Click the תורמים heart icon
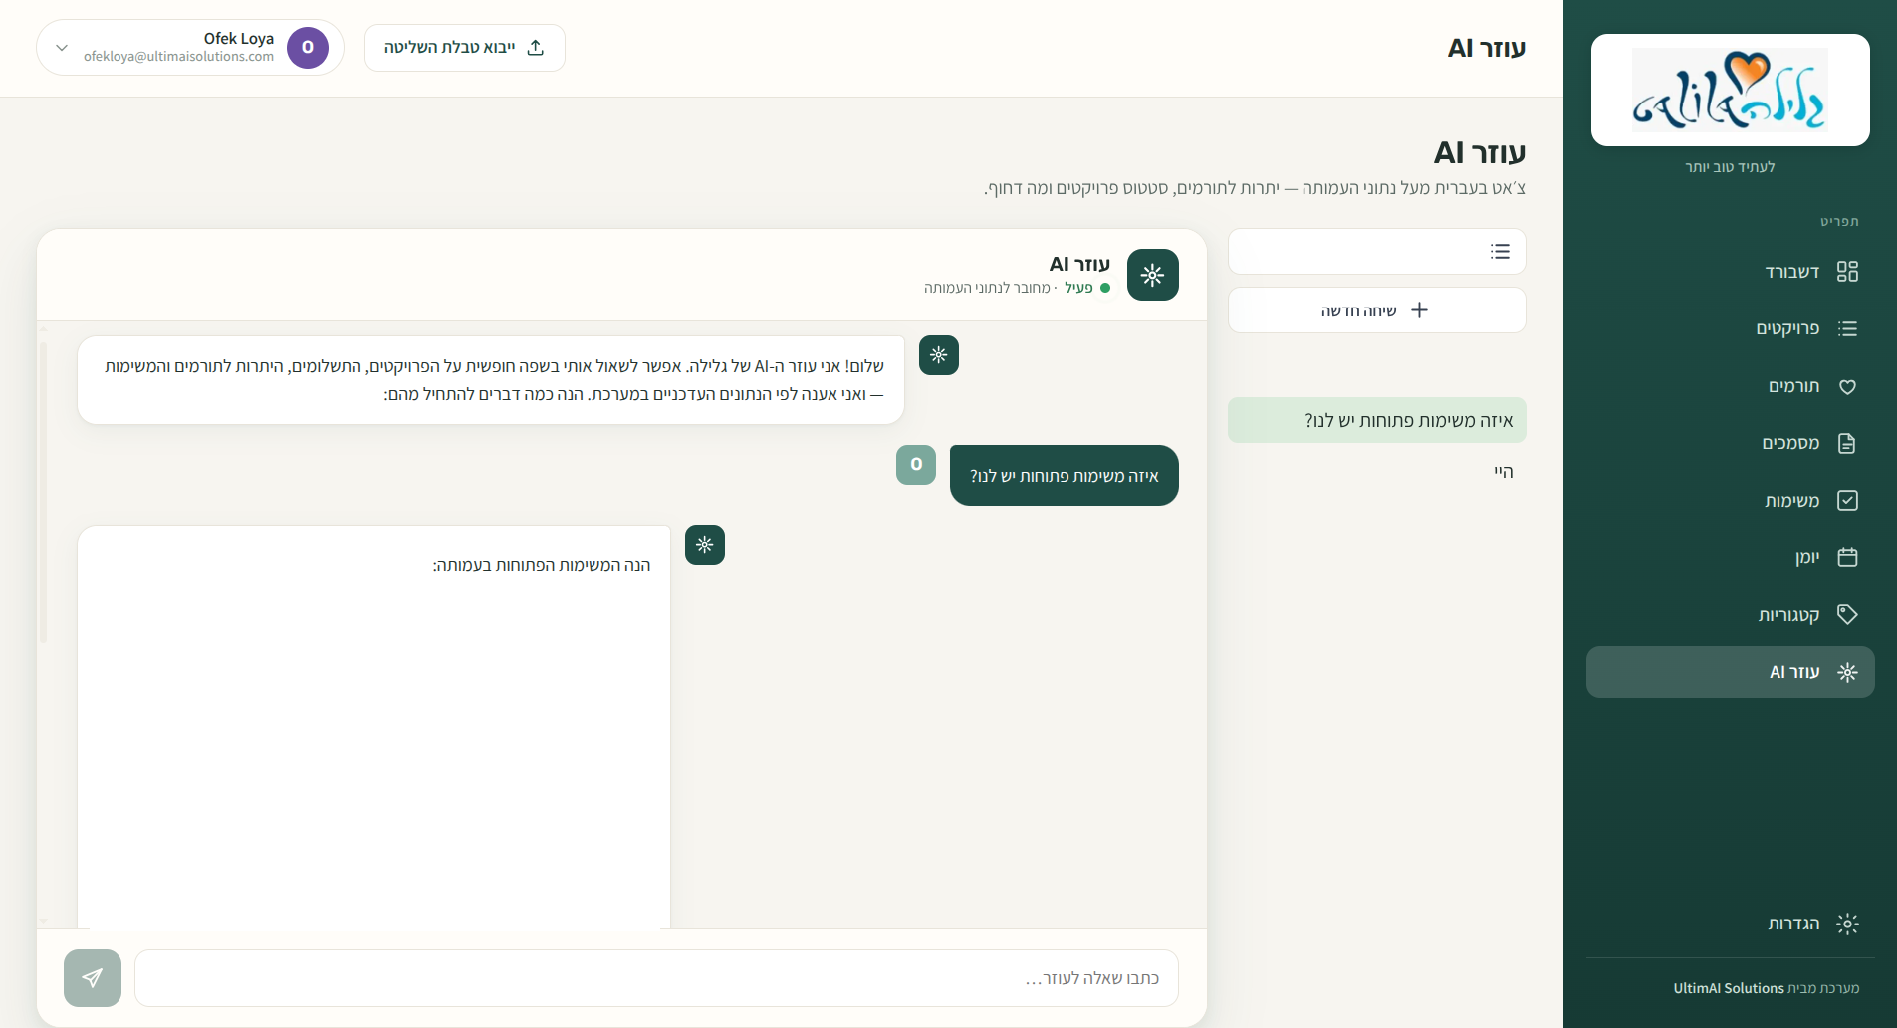Screen dimensions: 1897x1028 click(x=1847, y=386)
